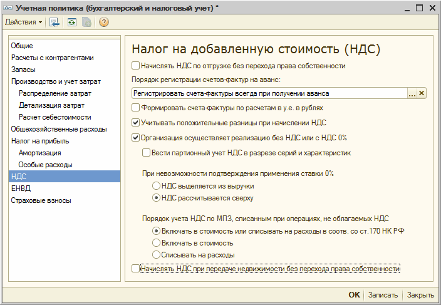Click the Записать button
The height and width of the screenshot is (305, 441).
pyautogui.click(x=383, y=295)
